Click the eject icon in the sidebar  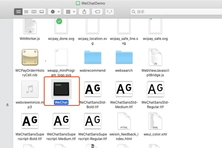click(x=7, y=105)
